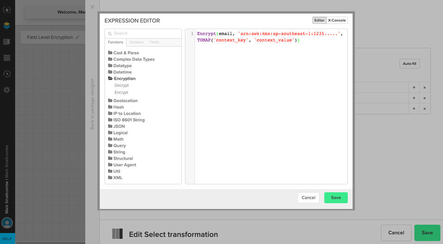Click pencil icon beside Field Level Encryption
The width and height of the screenshot is (443, 244).
tap(78, 37)
